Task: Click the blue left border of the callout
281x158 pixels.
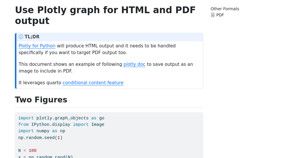Action: tap(16, 61)
